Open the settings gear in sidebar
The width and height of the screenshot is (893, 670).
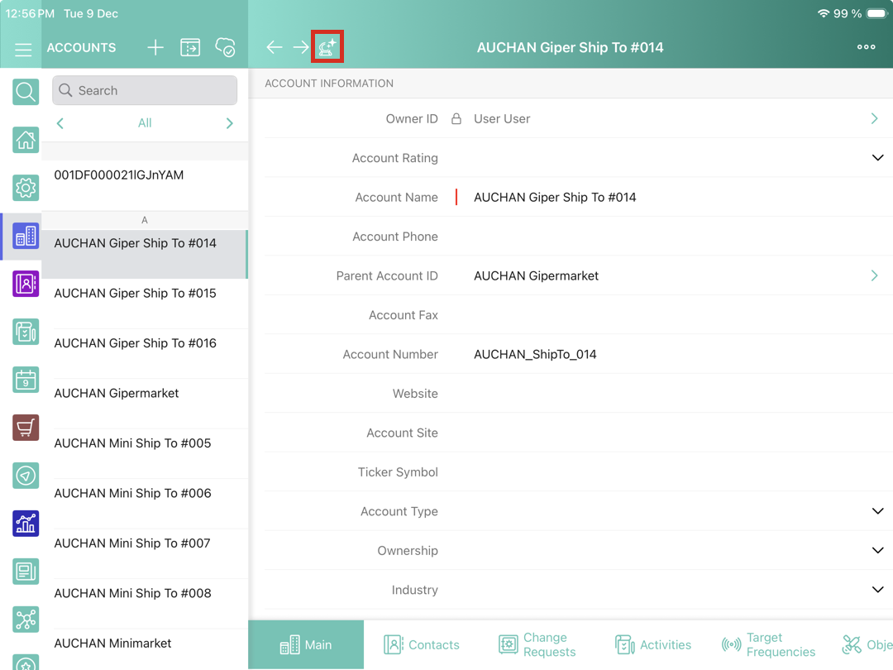26,188
